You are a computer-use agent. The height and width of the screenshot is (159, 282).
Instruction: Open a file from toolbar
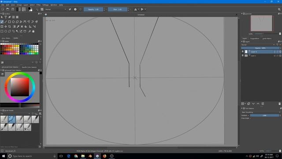8,9
